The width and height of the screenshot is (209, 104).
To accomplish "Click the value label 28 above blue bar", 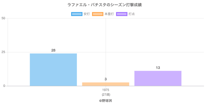I will 53,50.
